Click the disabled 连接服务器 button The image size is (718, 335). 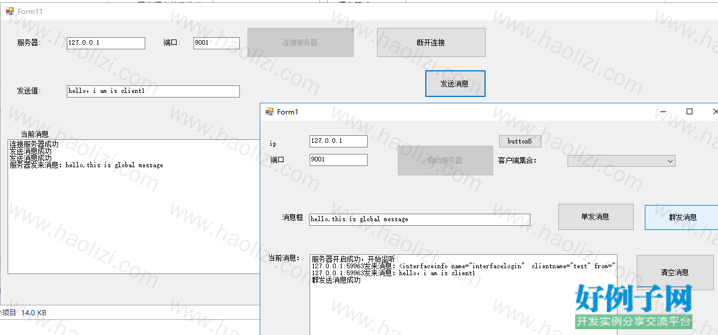tap(300, 42)
